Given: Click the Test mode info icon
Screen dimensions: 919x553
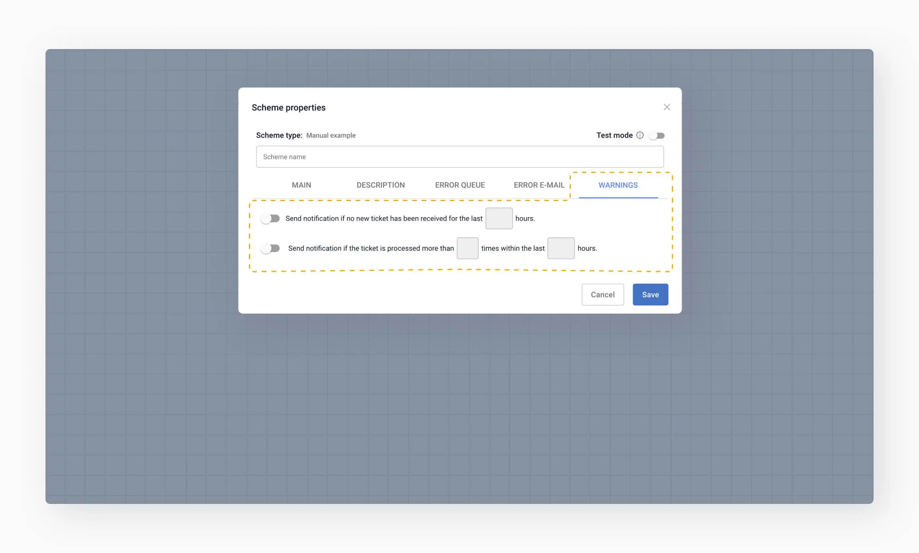Looking at the screenshot, I should coord(640,135).
